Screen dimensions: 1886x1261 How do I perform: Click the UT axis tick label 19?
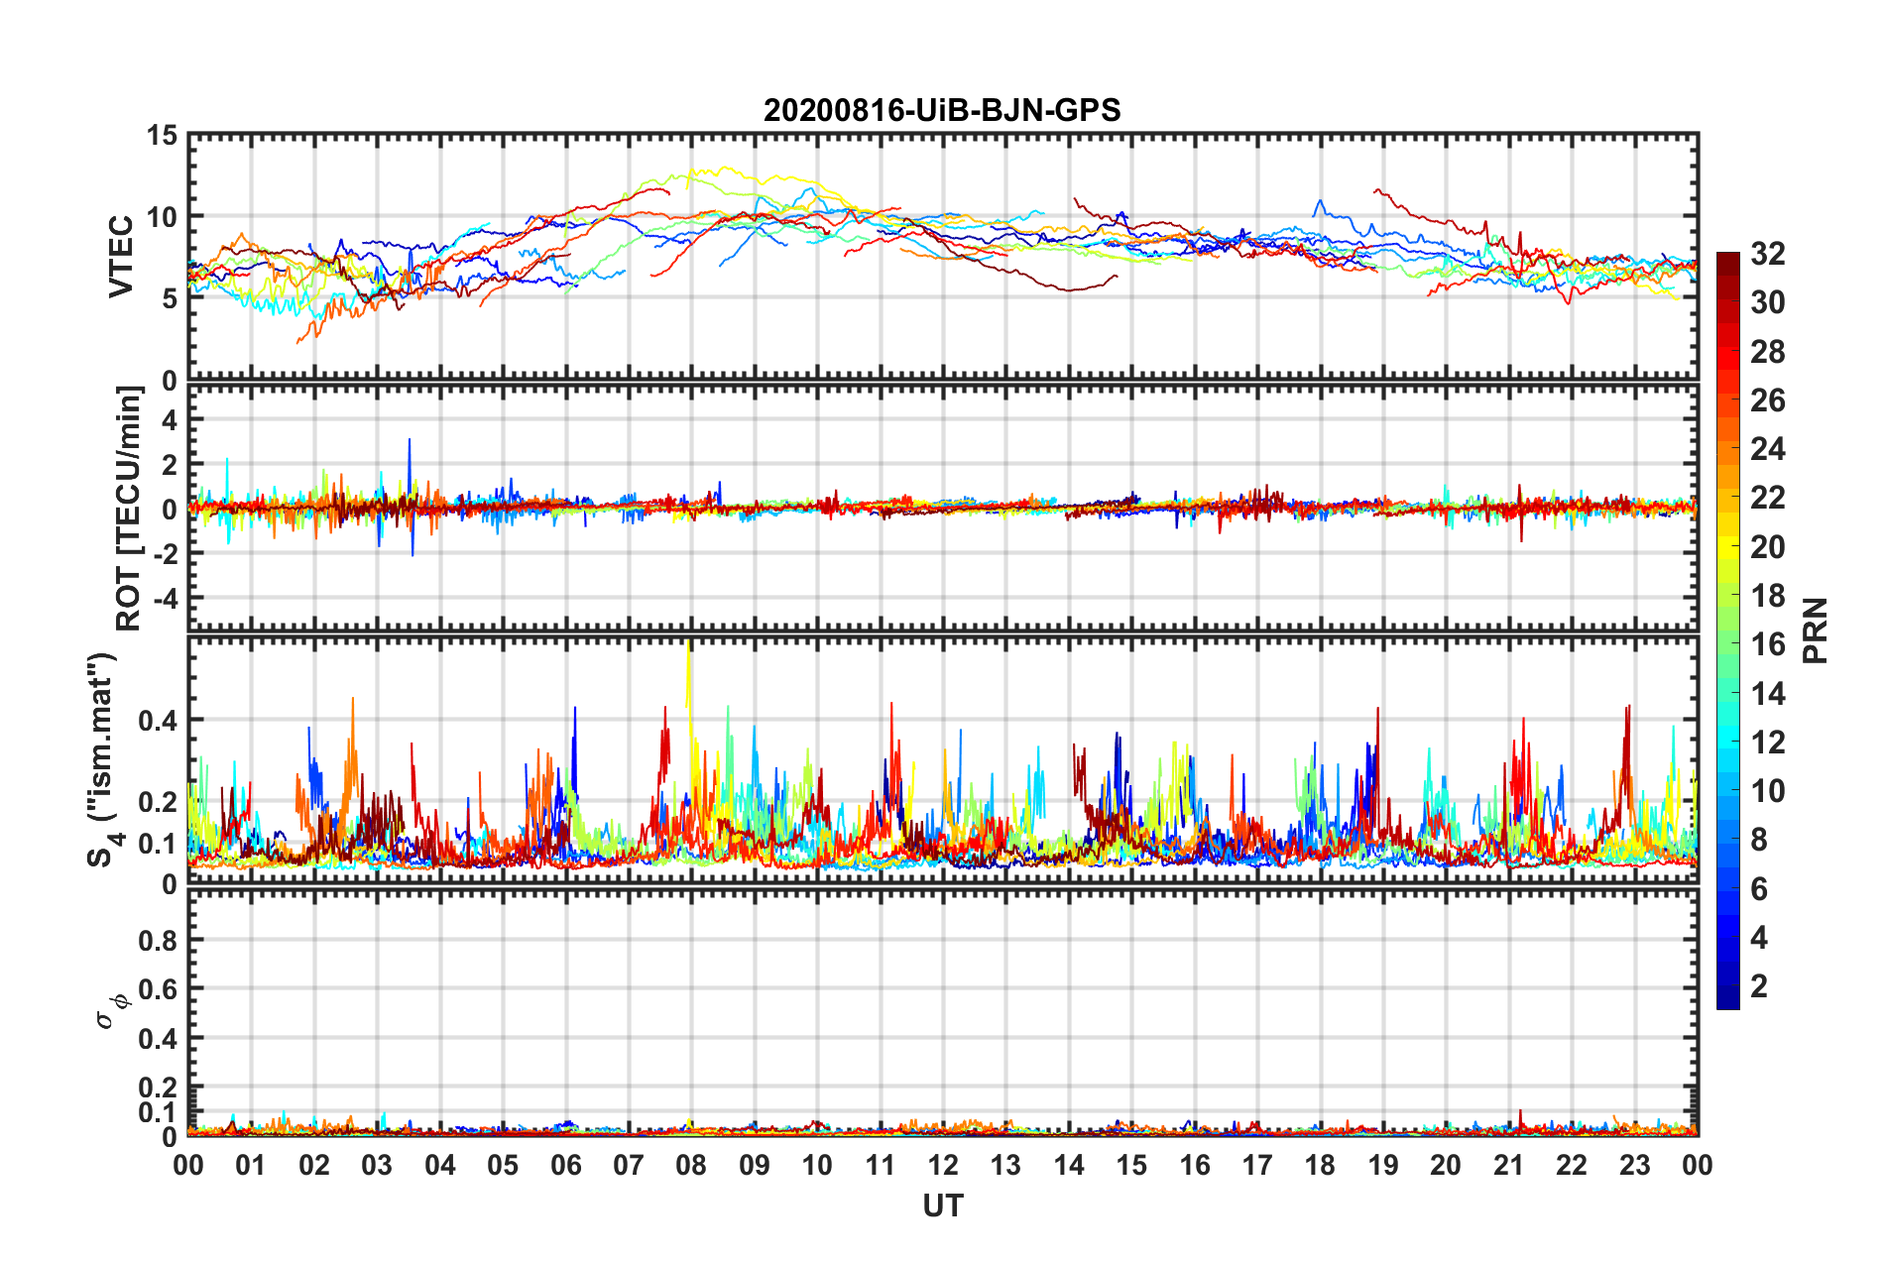tap(1383, 1165)
